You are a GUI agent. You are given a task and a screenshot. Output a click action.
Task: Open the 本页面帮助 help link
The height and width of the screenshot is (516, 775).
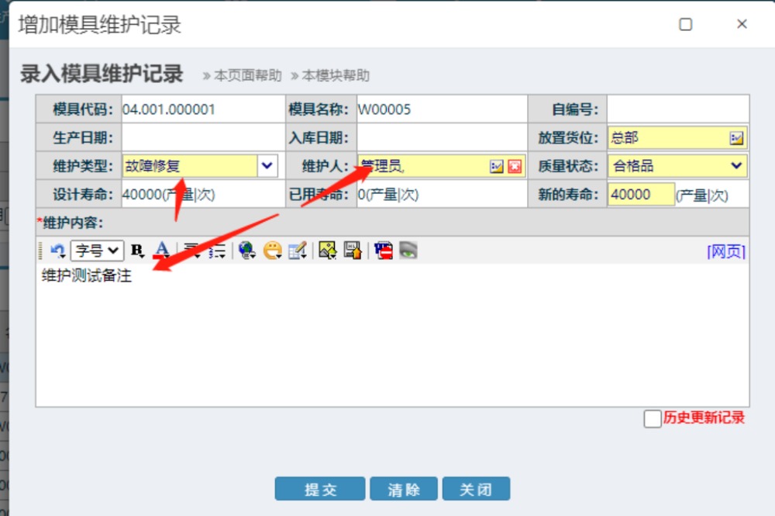pyautogui.click(x=243, y=75)
